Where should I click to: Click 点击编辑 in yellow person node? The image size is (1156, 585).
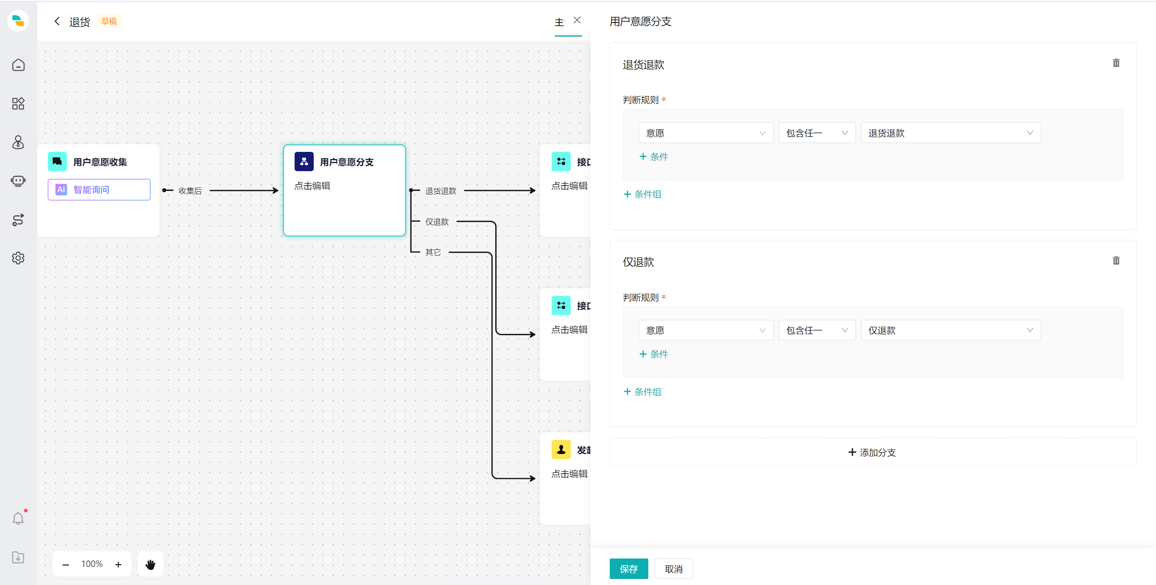click(x=569, y=474)
